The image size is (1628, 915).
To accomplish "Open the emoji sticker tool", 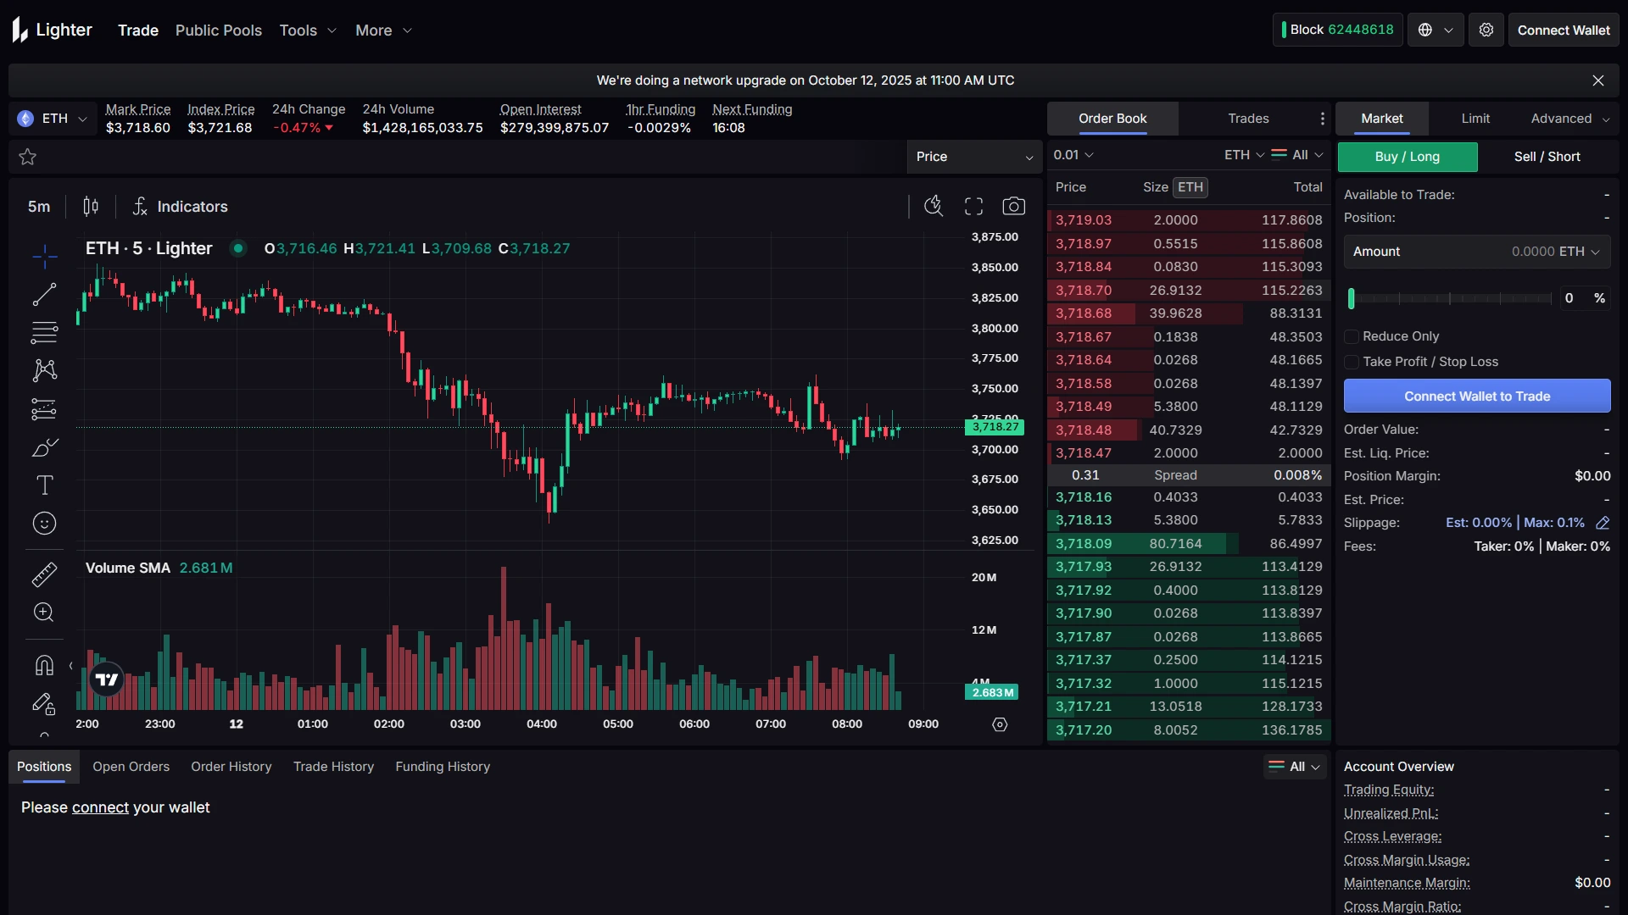I will [x=44, y=524].
